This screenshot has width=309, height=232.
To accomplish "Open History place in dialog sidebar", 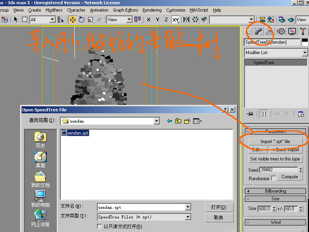I will [41, 140].
